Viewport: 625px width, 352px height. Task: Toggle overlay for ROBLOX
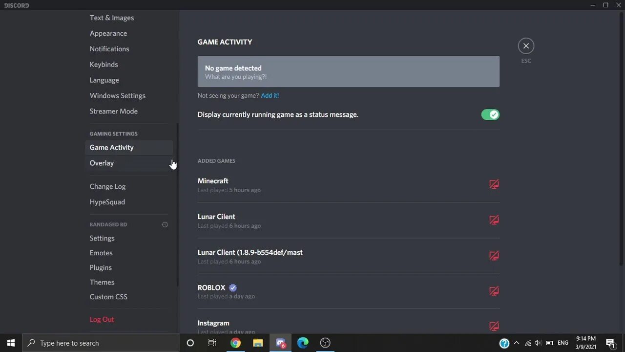(494, 291)
